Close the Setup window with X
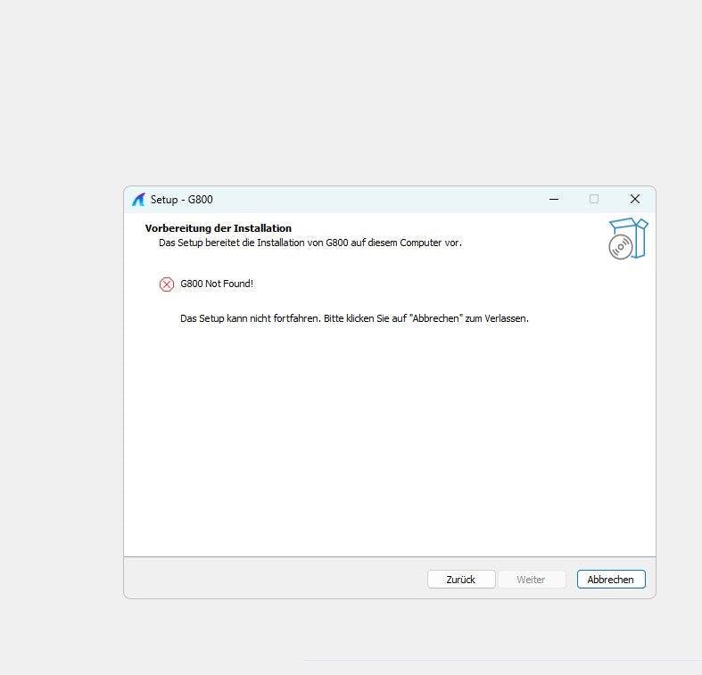Screen dimensions: 702x675 pyautogui.click(x=634, y=200)
